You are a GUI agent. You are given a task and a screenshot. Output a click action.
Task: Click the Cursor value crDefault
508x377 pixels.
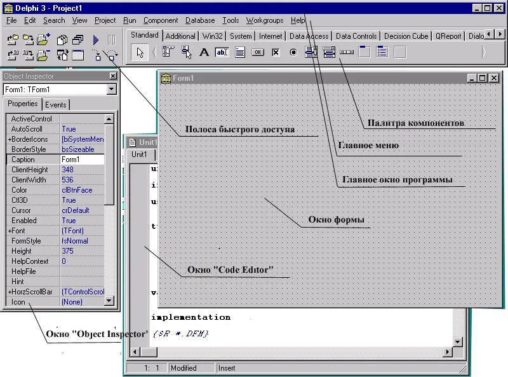pyautogui.click(x=82, y=210)
